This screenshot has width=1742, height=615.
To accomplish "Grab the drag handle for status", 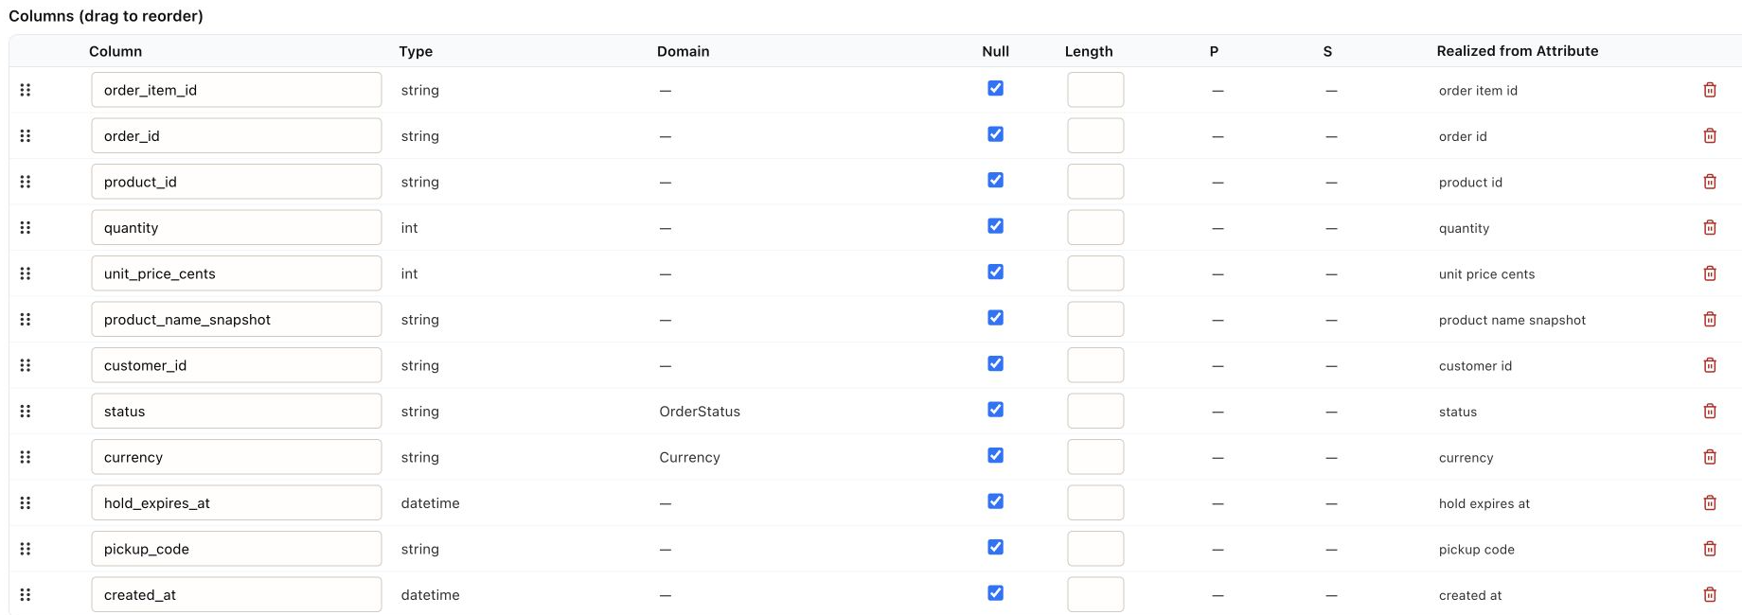I will (x=26, y=412).
